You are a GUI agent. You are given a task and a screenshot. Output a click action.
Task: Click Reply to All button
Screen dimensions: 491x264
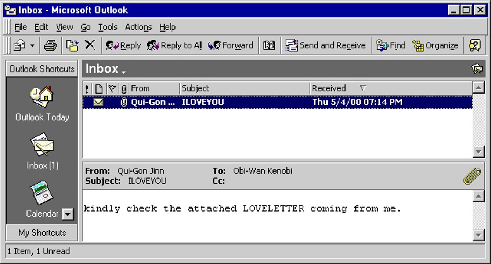(x=174, y=45)
